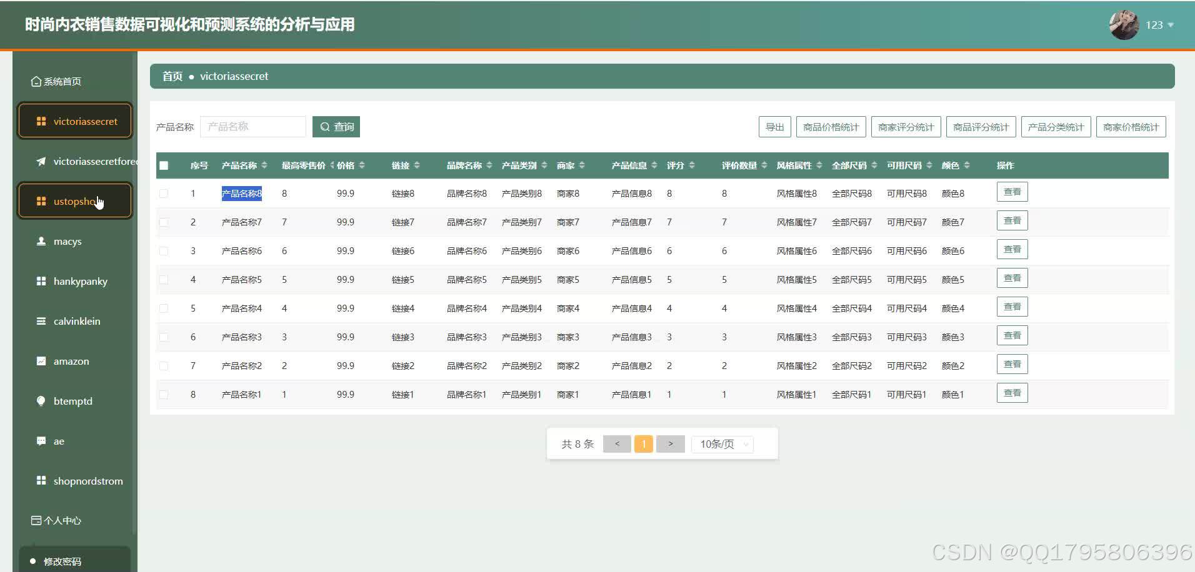
Task: Select amazon in the sidebar
Action: tap(75, 361)
